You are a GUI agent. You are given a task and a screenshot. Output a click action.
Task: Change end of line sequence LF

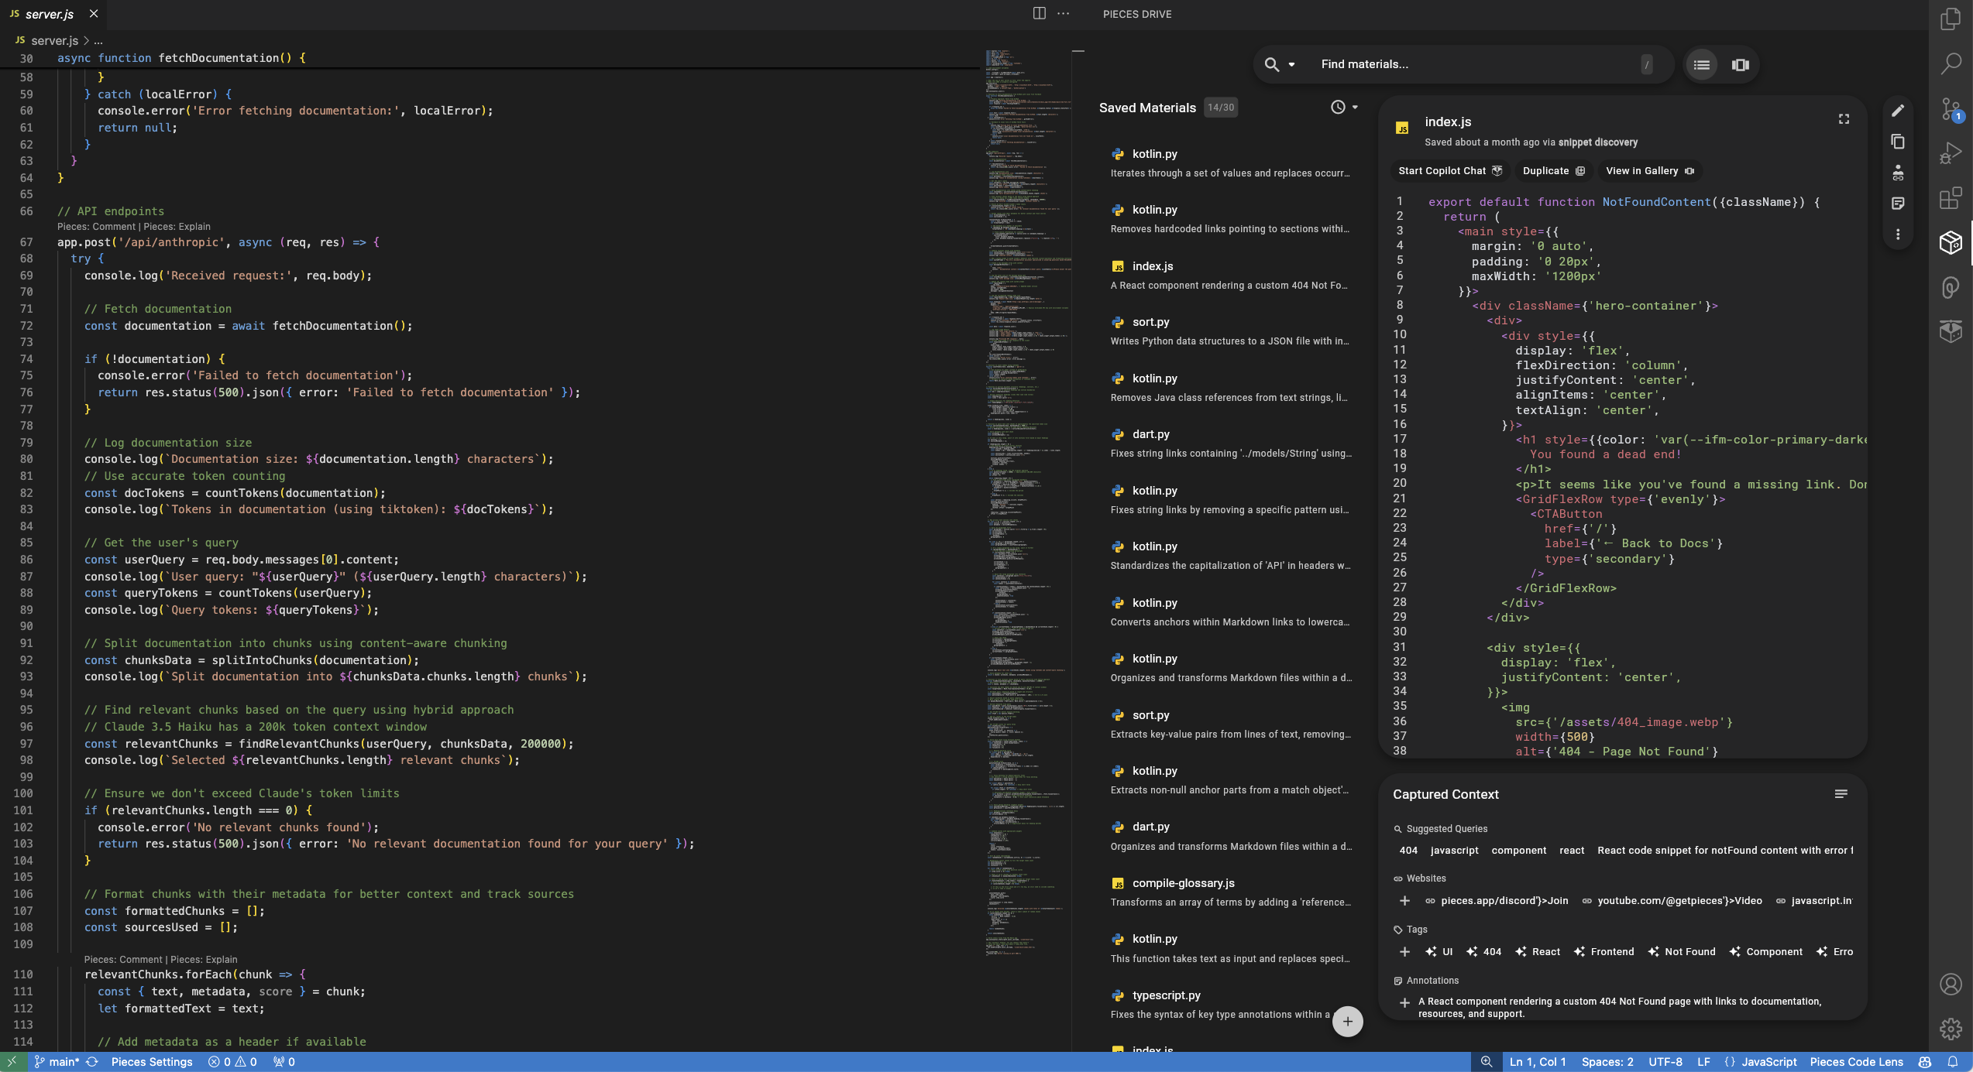pyautogui.click(x=1703, y=1062)
